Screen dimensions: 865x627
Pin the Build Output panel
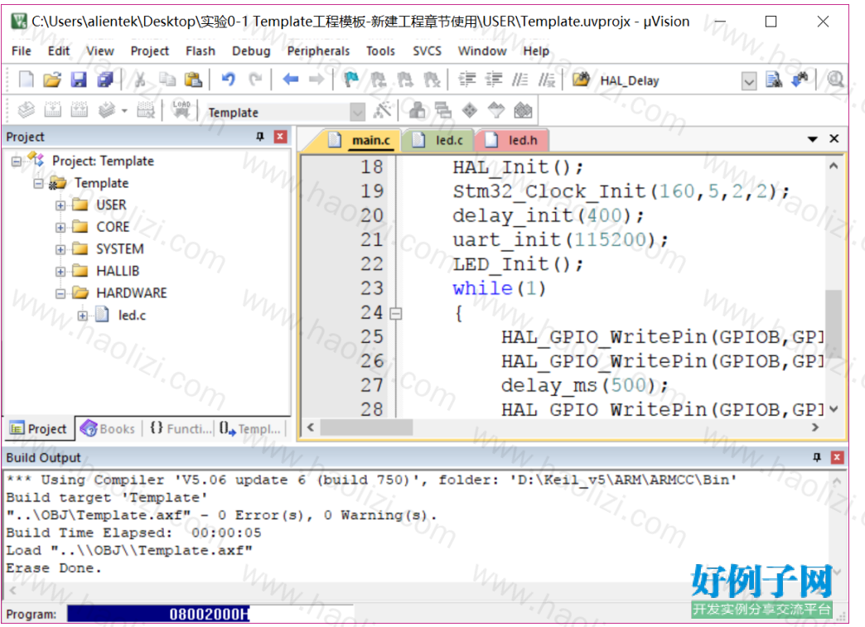click(817, 457)
